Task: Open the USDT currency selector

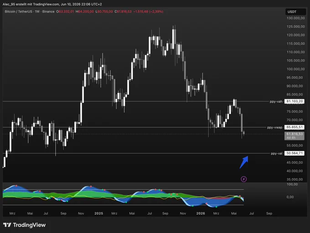Action: click(295, 12)
